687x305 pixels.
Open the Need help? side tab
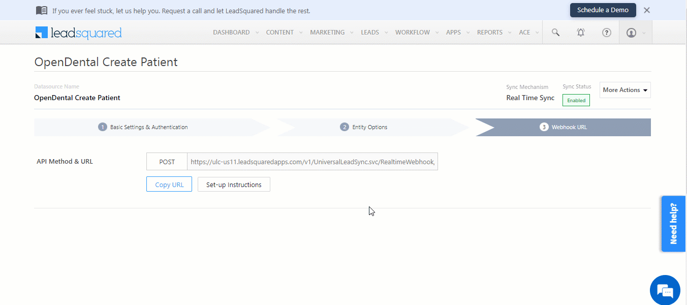[x=673, y=224]
